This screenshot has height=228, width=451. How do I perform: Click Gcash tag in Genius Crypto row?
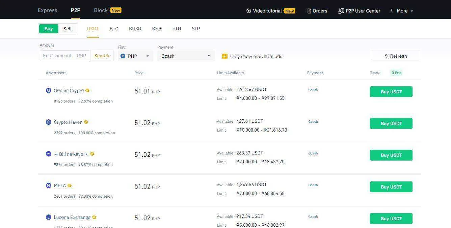coord(313,90)
